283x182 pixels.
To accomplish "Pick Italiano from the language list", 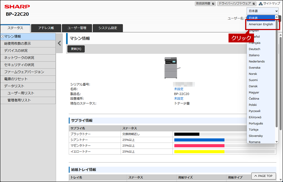I will (x=261, y=55).
